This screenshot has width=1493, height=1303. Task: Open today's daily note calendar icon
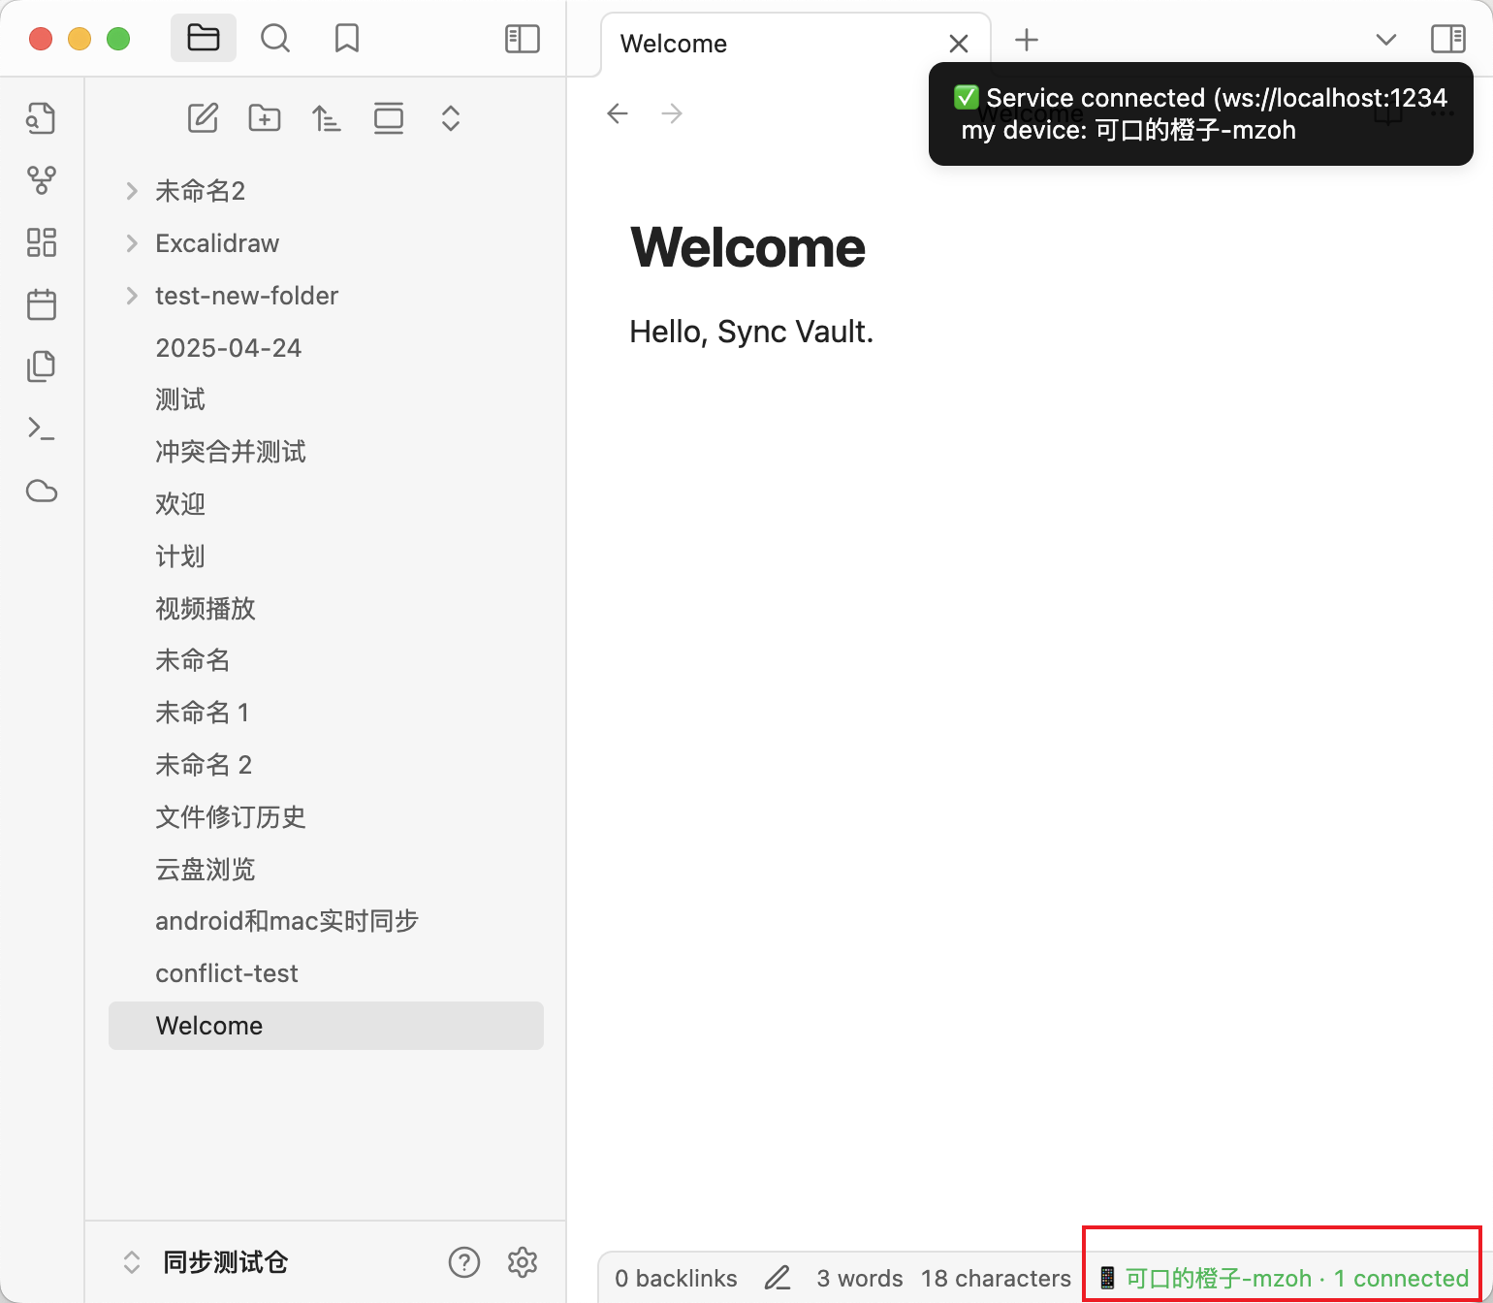tap(42, 304)
